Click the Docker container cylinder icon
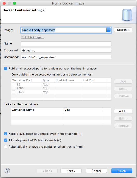The height and width of the screenshot is (178, 137). coord(127,15)
